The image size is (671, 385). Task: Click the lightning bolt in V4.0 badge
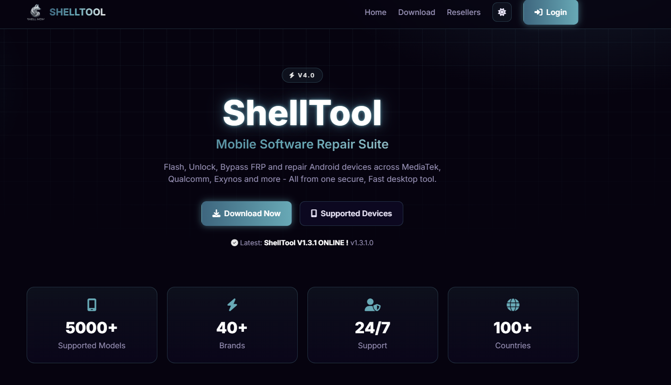point(292,75)
